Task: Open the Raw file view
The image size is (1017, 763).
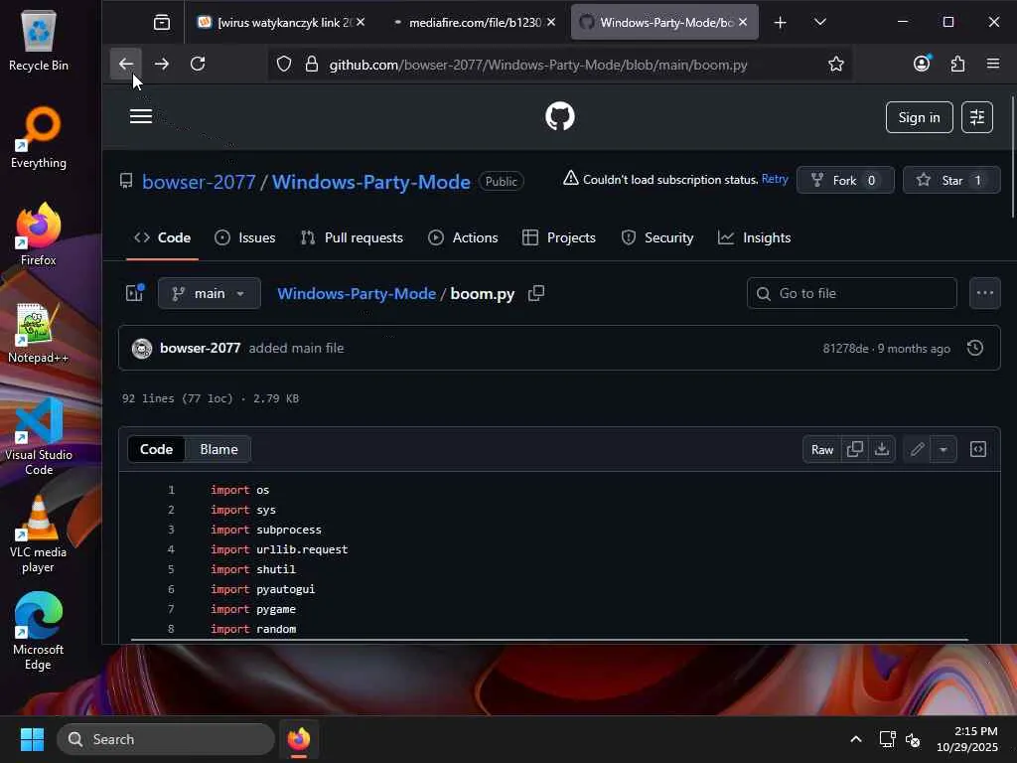Action: coord(821,450)
